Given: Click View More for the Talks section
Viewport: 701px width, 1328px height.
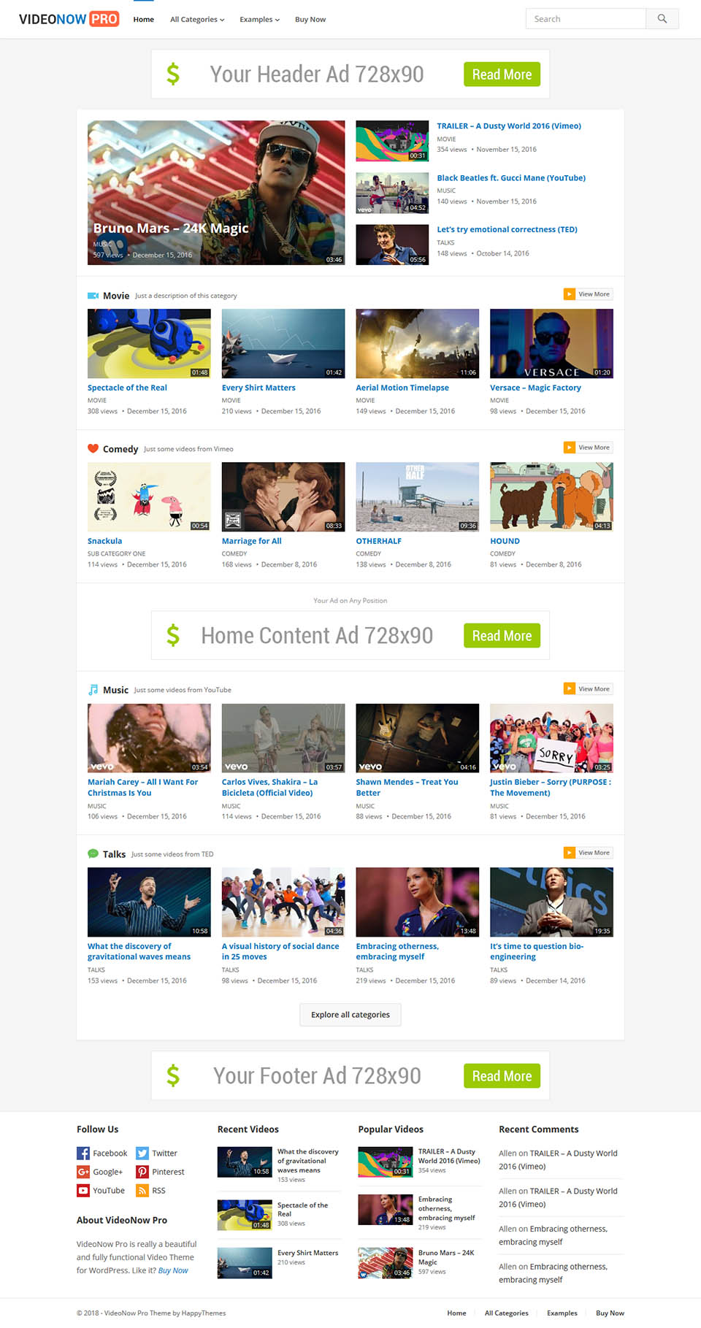Looking at the screenshot, I should (588, 853).
